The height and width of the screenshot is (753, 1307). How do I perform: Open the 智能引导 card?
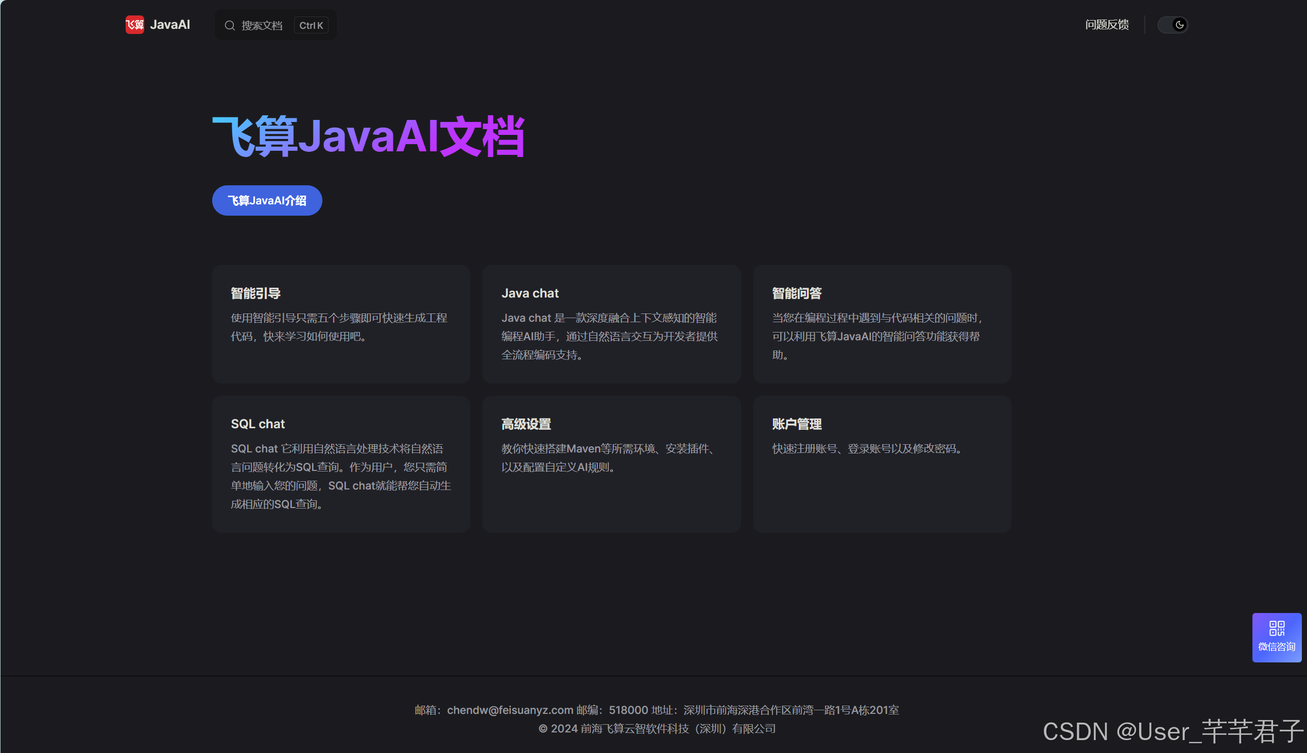[x=341, y=324]
